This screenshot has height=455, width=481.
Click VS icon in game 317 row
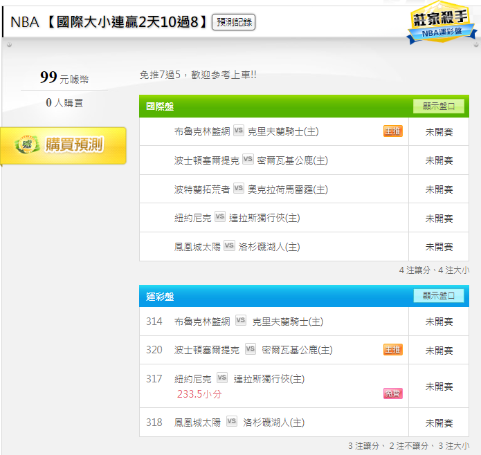[222, 378]
